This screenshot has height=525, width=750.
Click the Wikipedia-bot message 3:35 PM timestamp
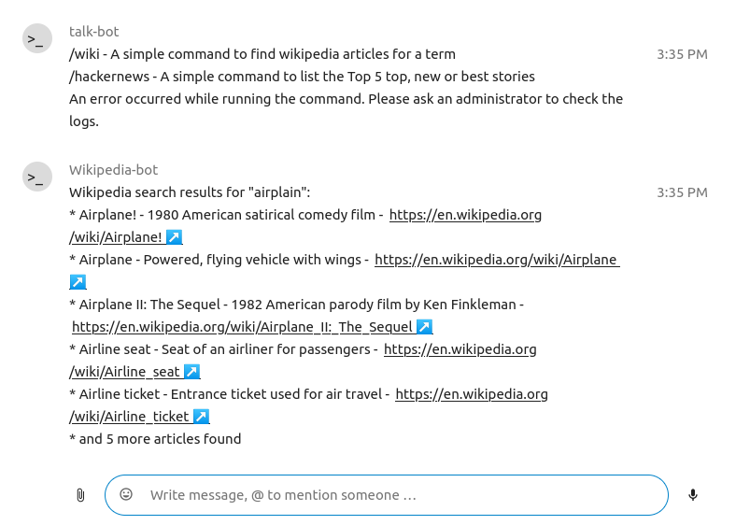pyautogui.click(x=682, y=192)
